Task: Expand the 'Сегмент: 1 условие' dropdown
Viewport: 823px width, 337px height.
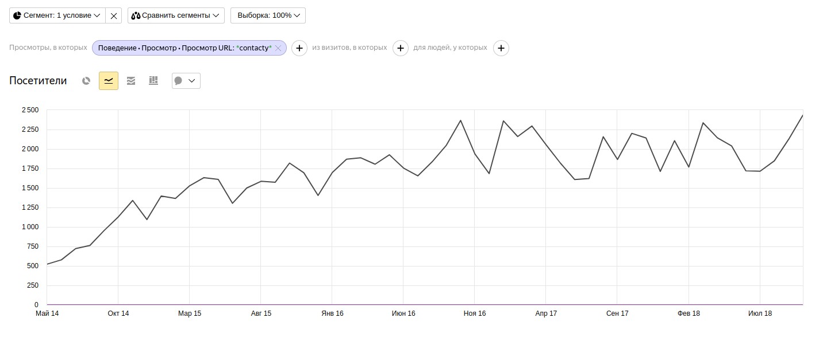Action: coord(57,15)
